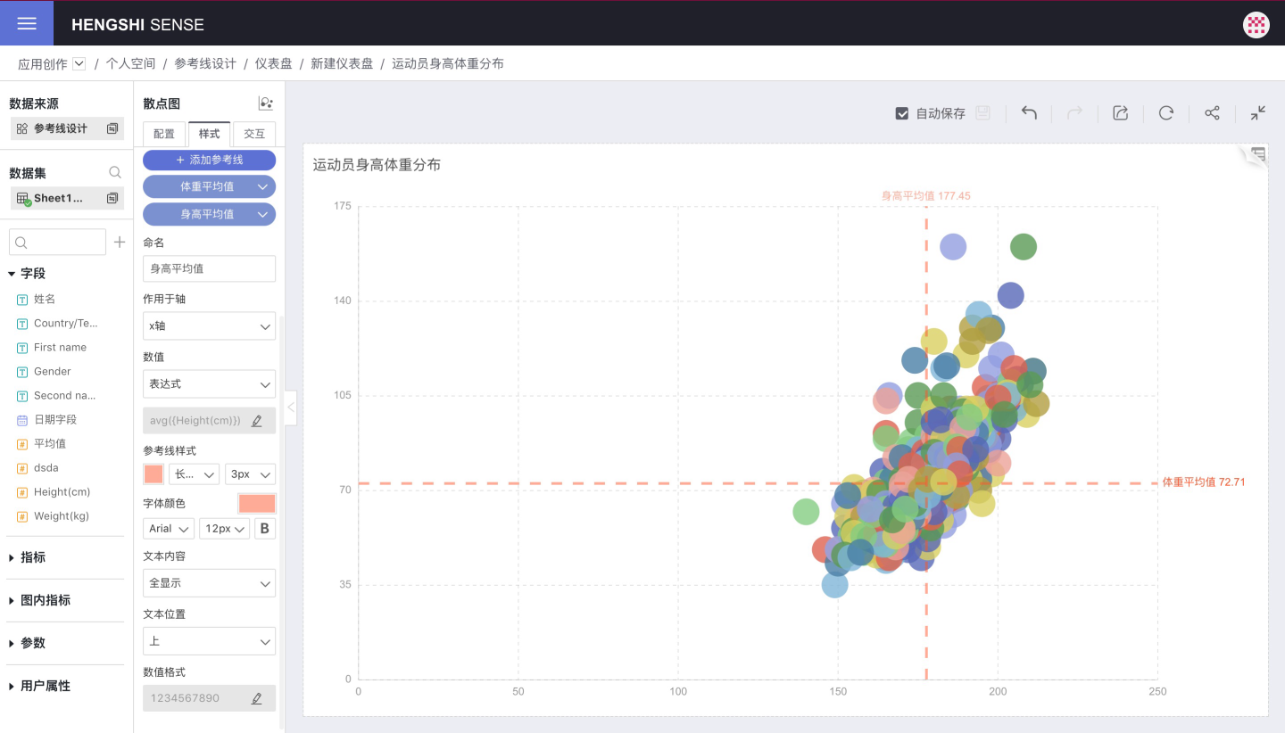This screenshot has width=1285, height=733.
Task: Collapse the left panel handle
Action: [290, 408]
